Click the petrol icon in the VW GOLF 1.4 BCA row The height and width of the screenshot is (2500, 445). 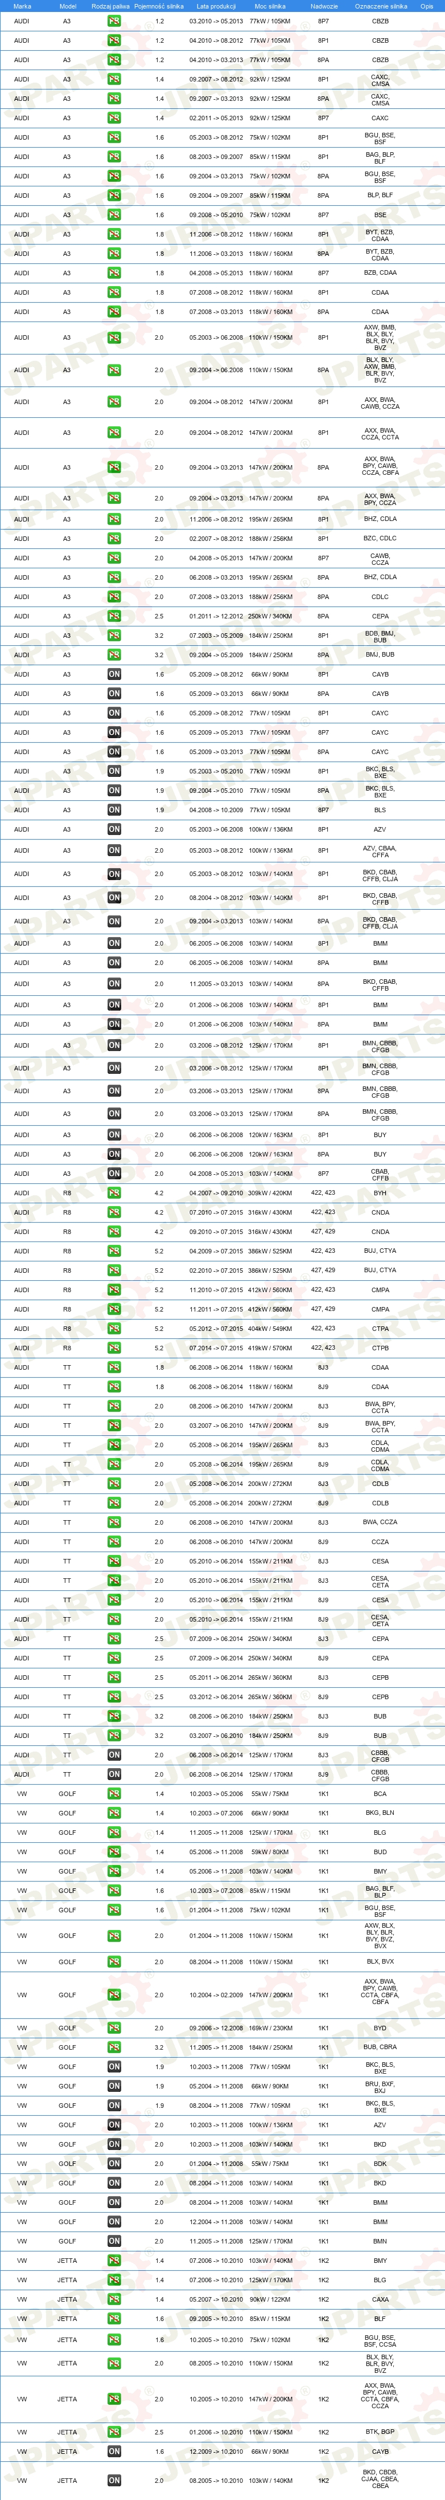click(x=114, y=1793)
